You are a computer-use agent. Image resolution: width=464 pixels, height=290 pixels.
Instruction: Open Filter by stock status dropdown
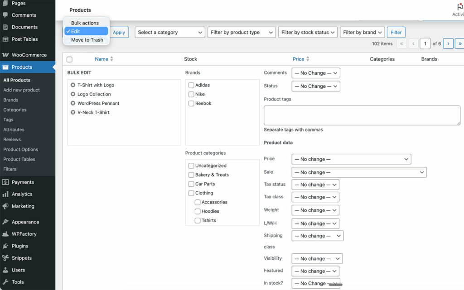[308, 33]
